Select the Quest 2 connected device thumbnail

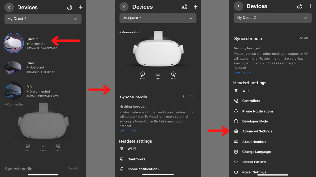(14, 43)
